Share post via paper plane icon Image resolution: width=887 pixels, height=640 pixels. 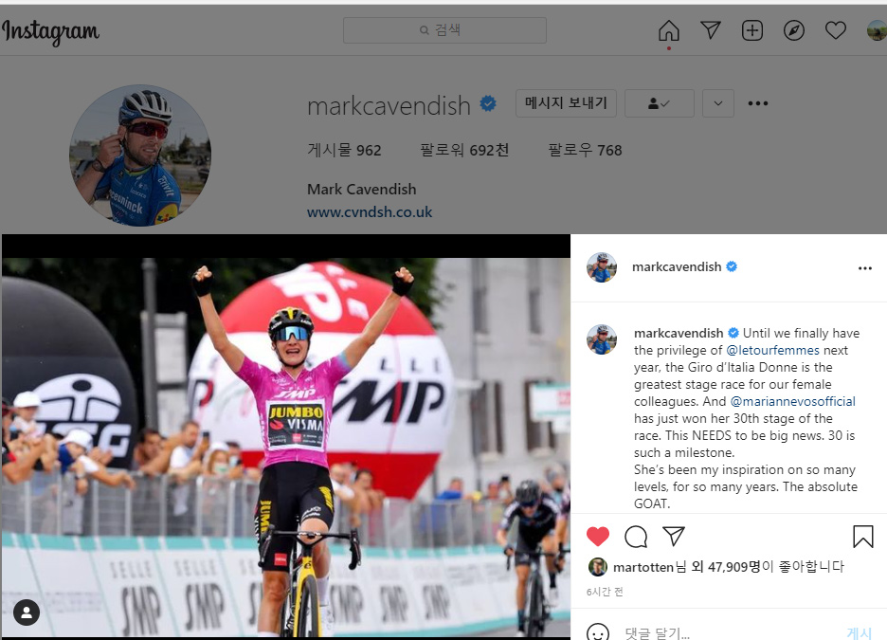pos(674,536)
